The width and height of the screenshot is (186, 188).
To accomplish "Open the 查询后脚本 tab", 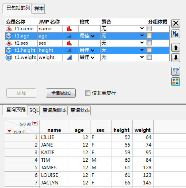I will pyautogui.click(x=54, y=110).
